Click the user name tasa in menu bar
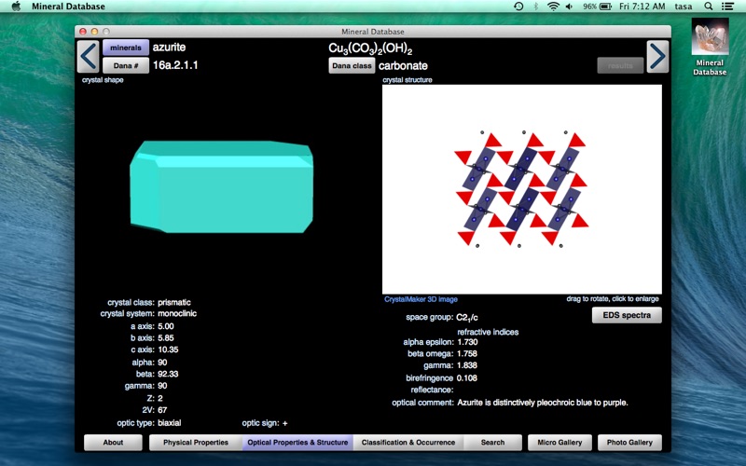This screenshot has height=466, width=746. click(x=684, y=7)
